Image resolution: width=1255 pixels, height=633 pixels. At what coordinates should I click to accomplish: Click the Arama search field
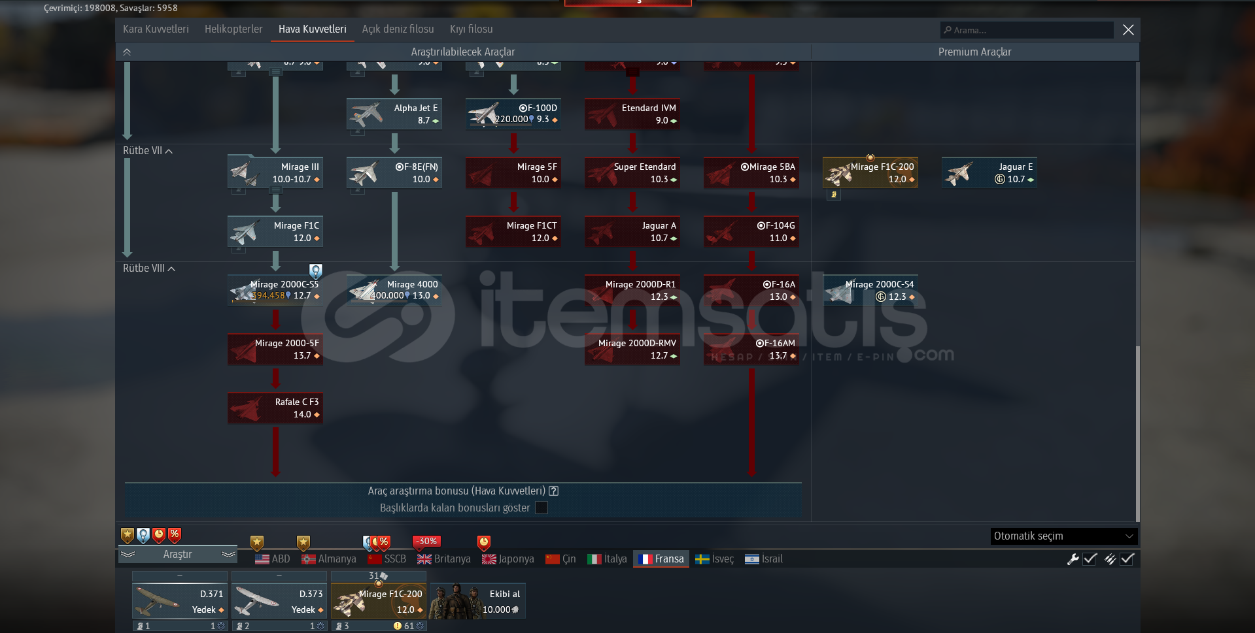(x=1027, y=30)
